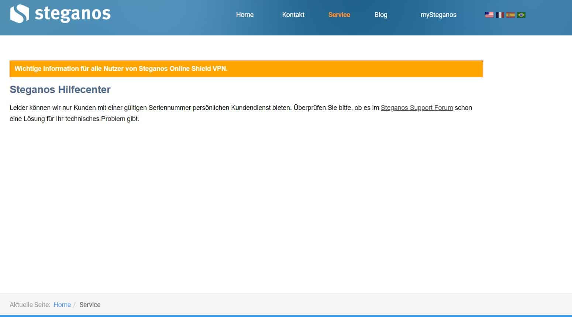Open the orange Online Shield VPN notice
Image resolution: width=572 pixels, height=317 pixels.
(x=246, y=69)
